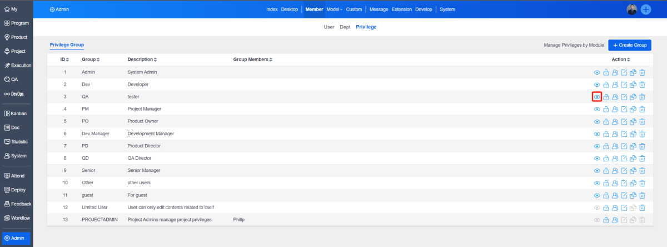Select the Dept tab
This screenshot has height=247, width=667.
345,27
